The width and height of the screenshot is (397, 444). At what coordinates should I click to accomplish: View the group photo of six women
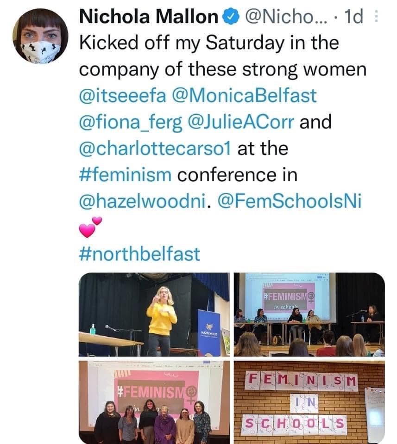click(x=154, y=402)
